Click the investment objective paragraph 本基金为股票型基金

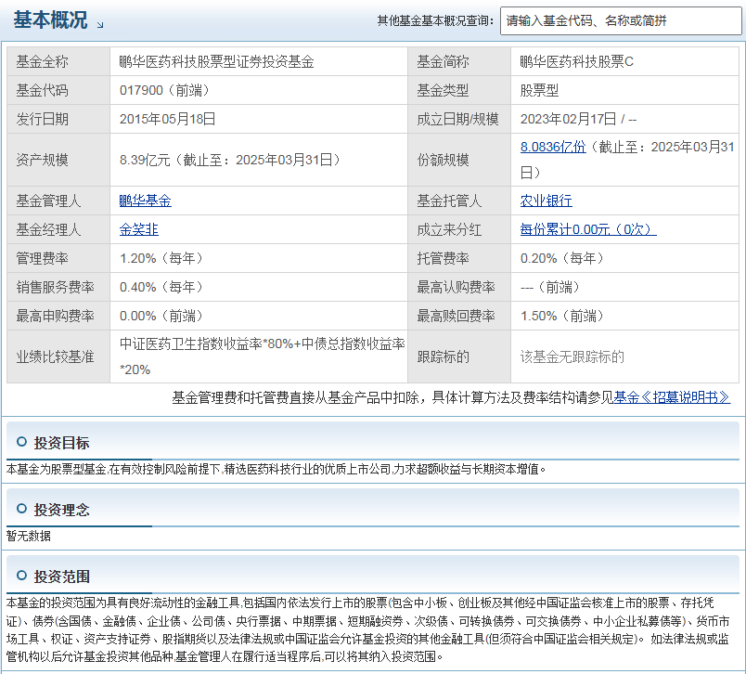click(x=276, y=470)
